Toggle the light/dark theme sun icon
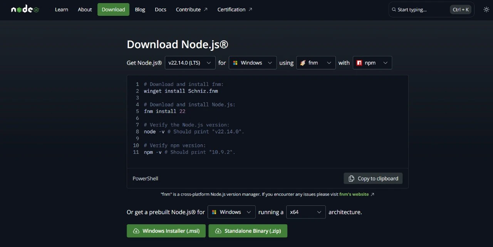The height and width of the screenshot is (247, 493). [486, 9]
